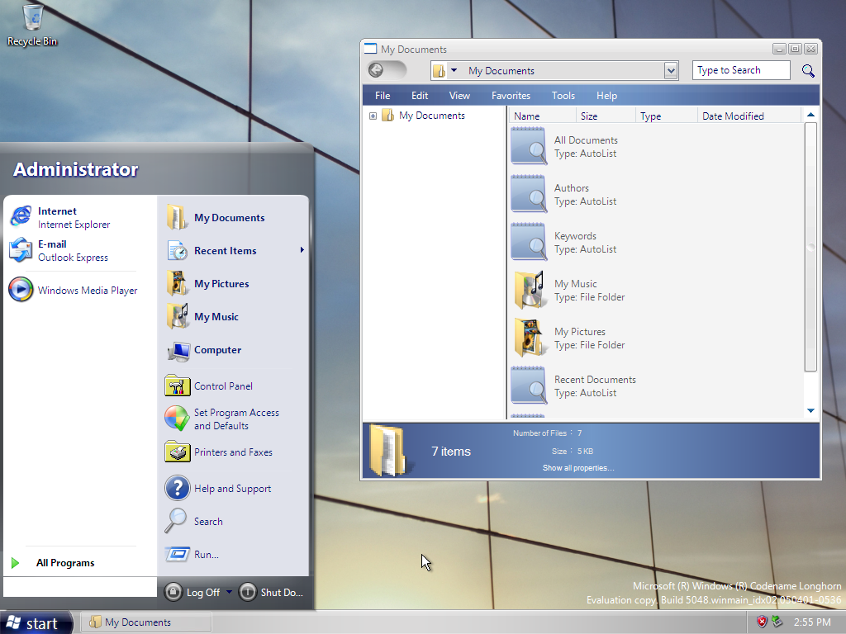Click the file list vertical scrollbar down arrow
Image resolution: width=846 pixels, height=634 pixels.
810,410
